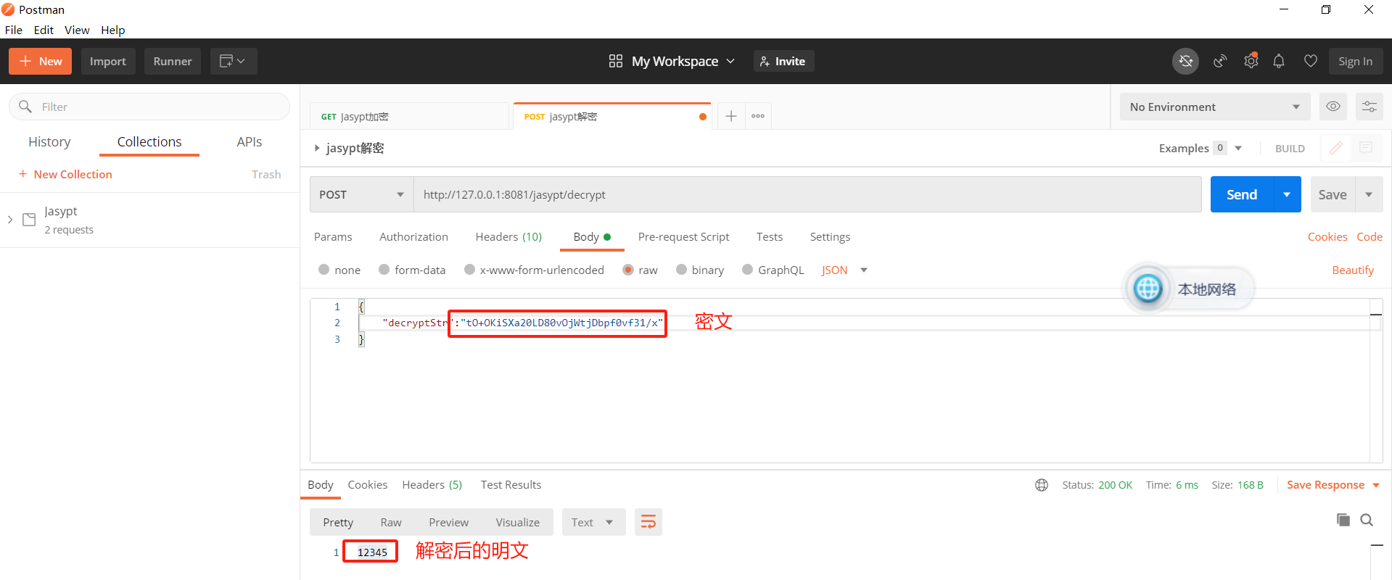Select x-www-form-urlencoded body radio
Viewport: 1392px width, 580px height.
(x=470, y=270)
